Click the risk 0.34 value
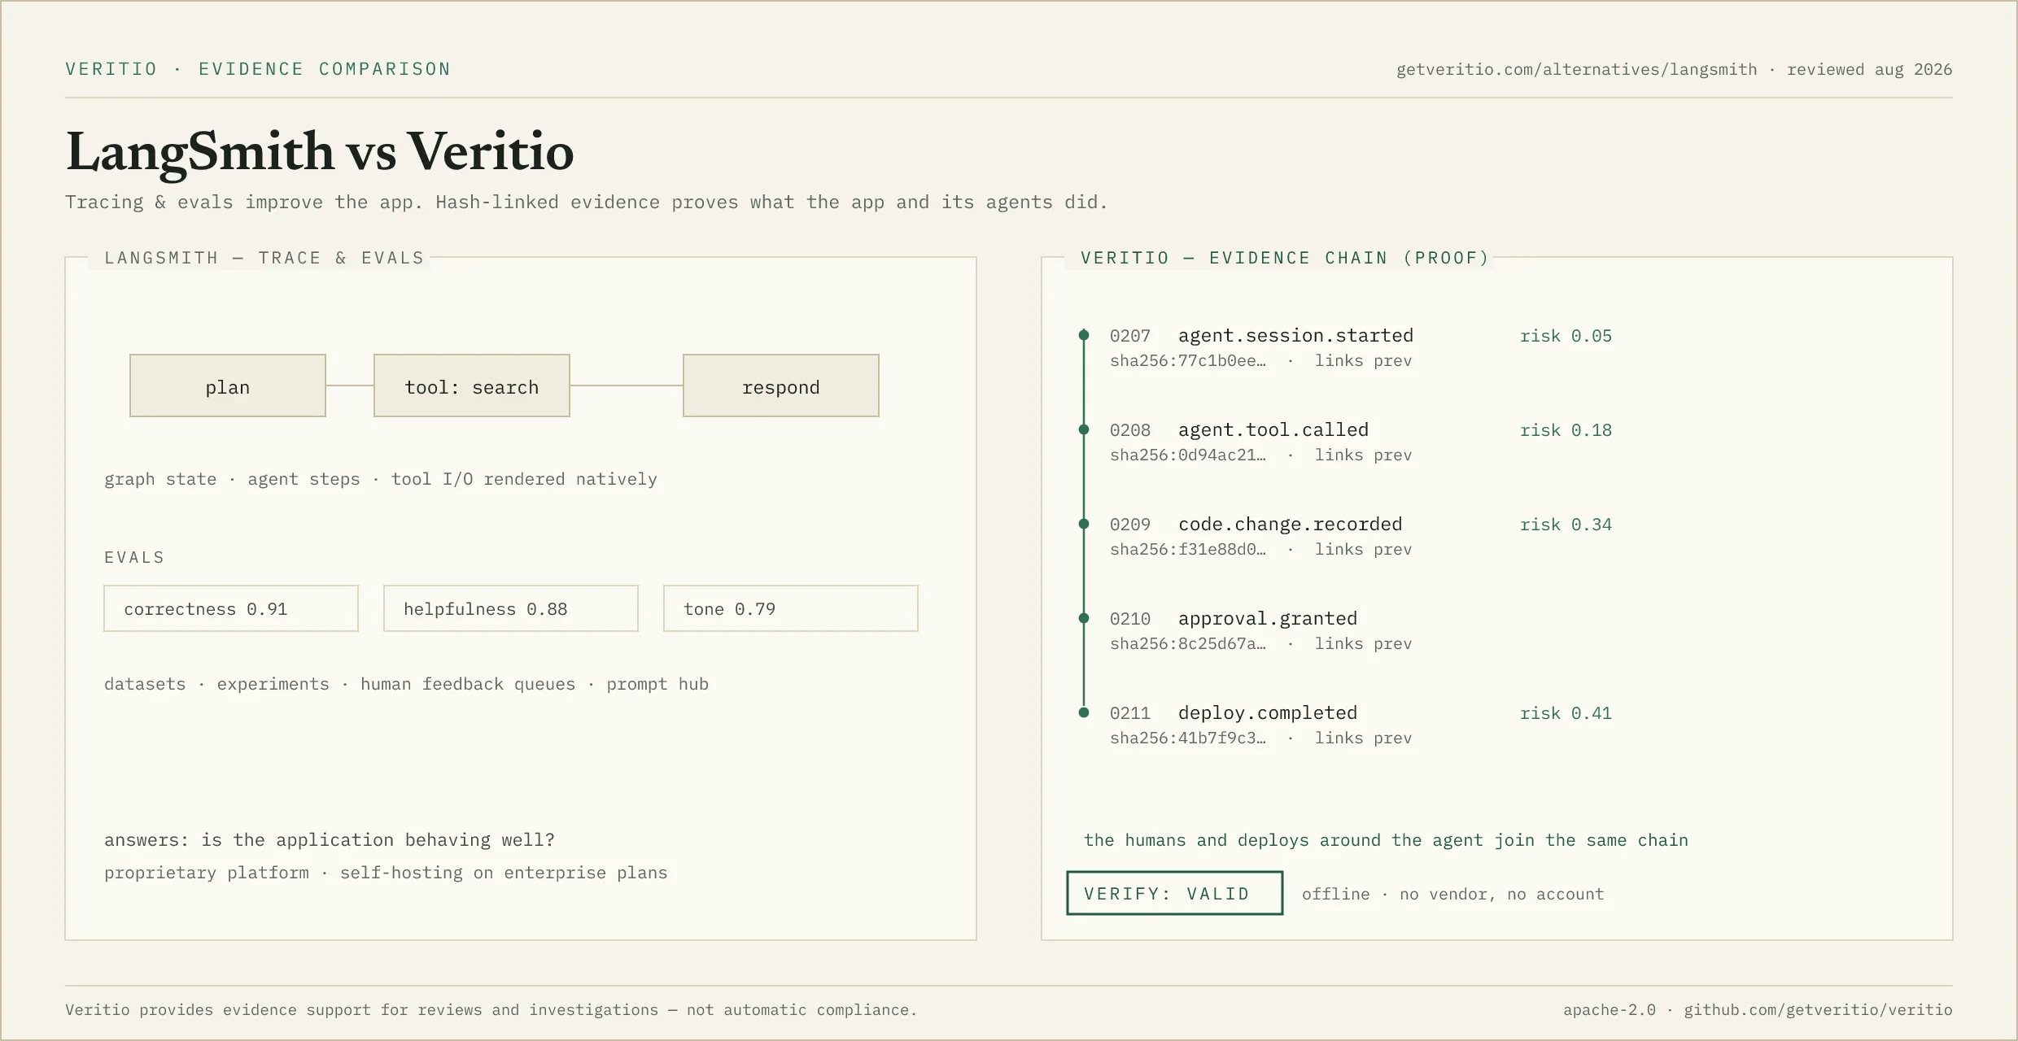The image size is (2018, 1041). 1566,525
